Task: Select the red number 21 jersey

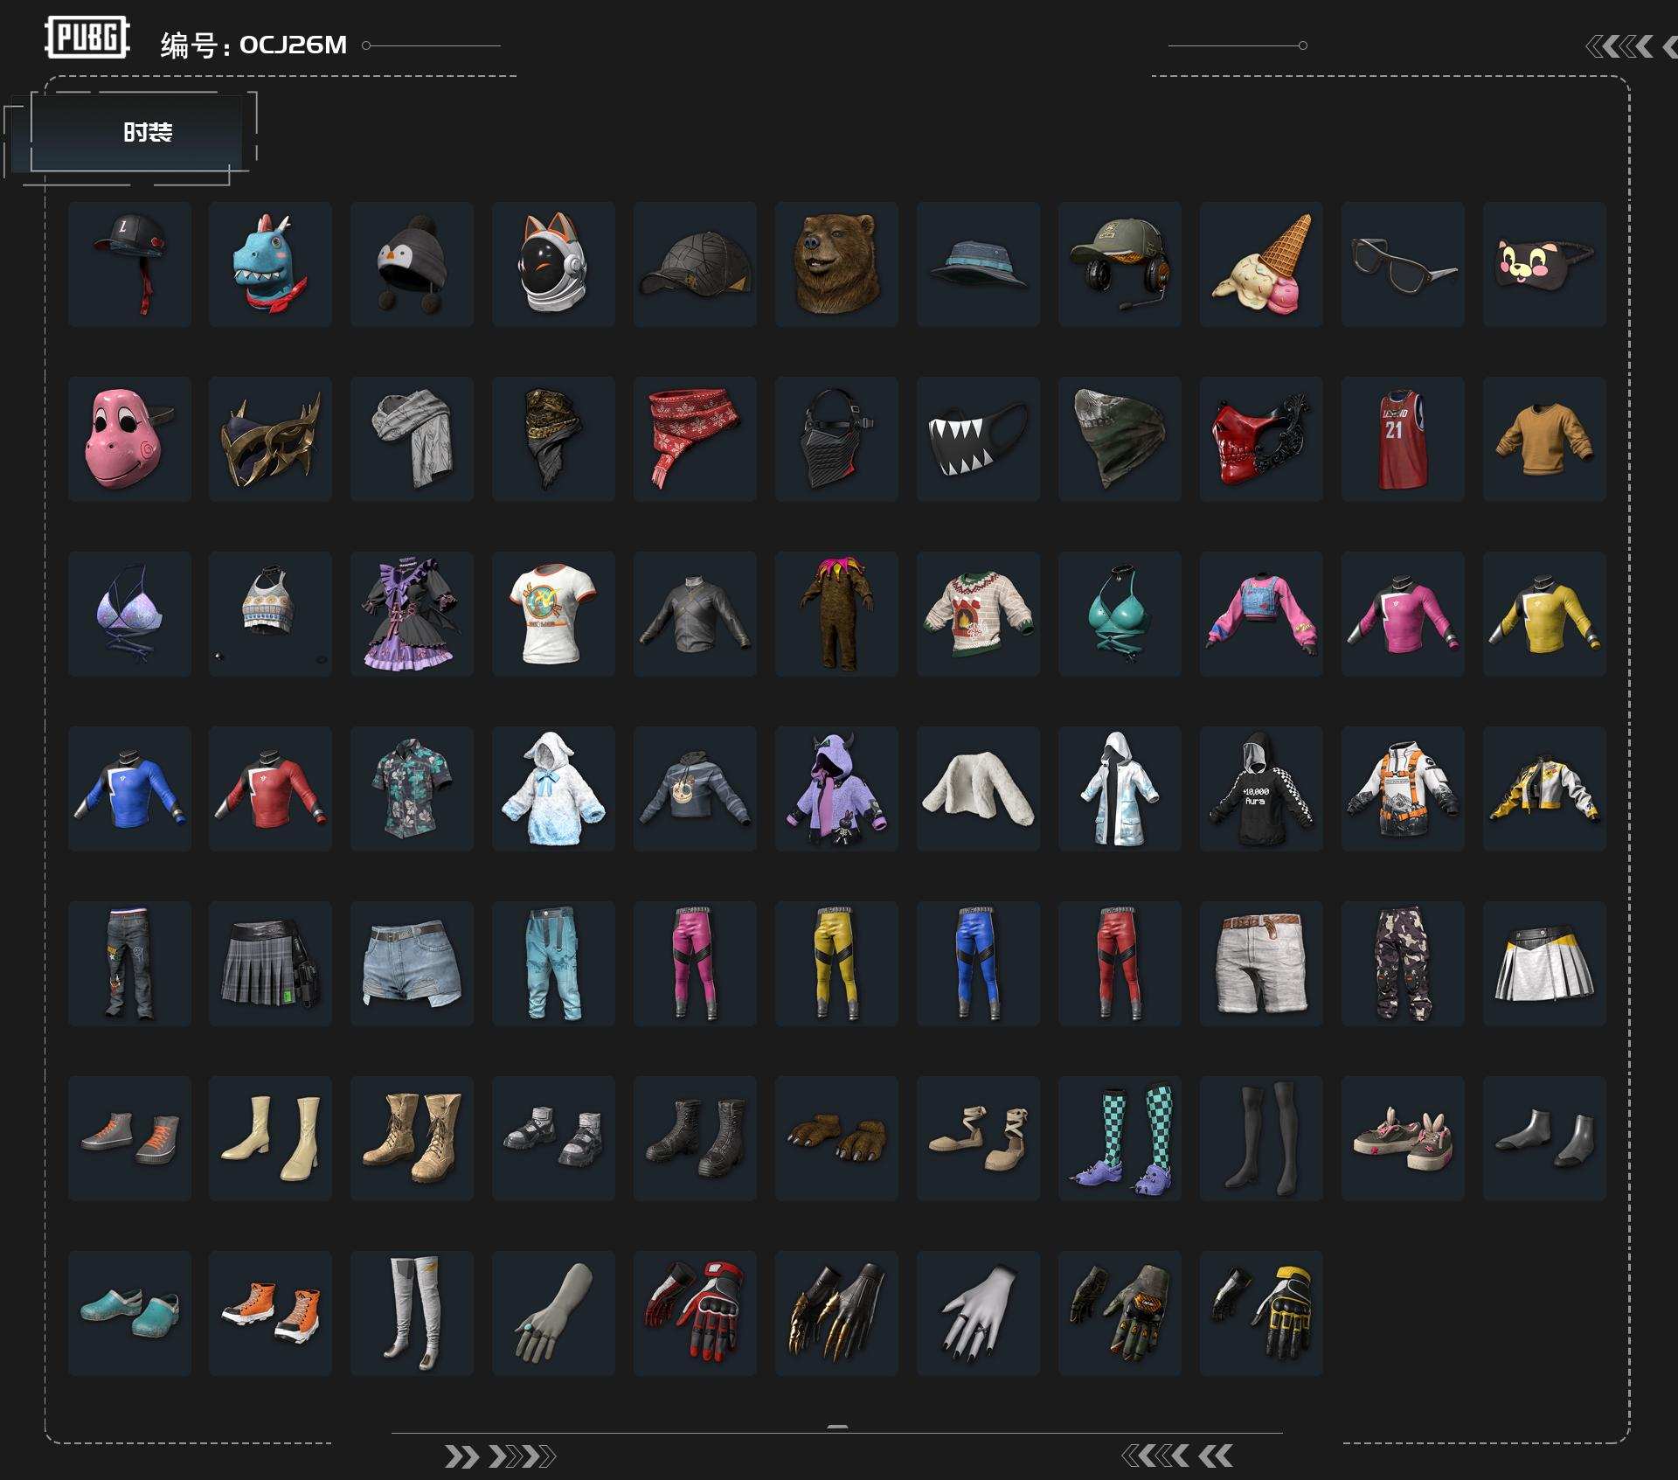Action: coord(1403,439)
